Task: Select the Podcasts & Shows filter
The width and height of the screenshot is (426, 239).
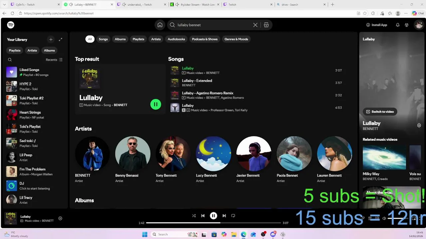Action: (205, 39)
